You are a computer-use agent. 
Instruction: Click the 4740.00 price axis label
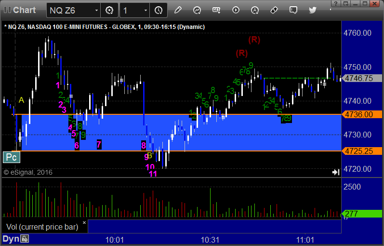click(358, 101)
